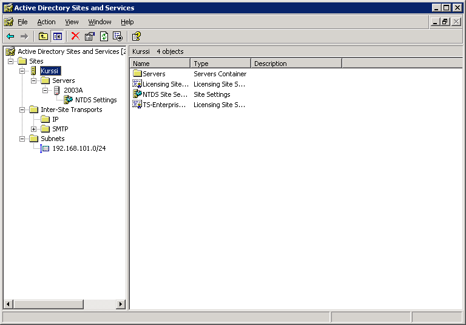Viewport: 466px width, 325px height.
Task: Select TS-Enterprise licensing icon in list
Action: (x=137, y=104)
